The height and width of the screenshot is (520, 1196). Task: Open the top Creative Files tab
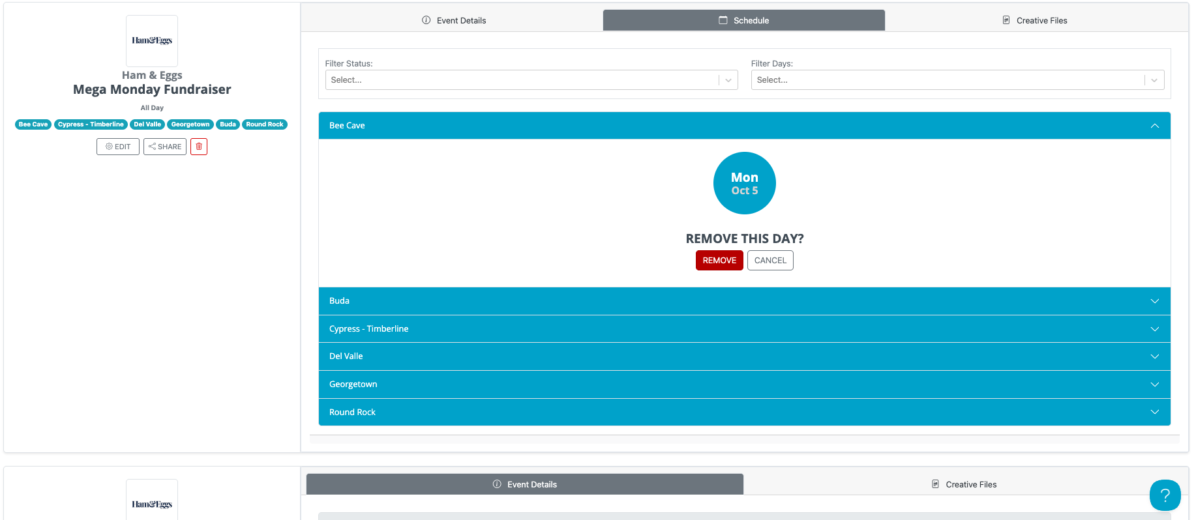[1035, 20]
